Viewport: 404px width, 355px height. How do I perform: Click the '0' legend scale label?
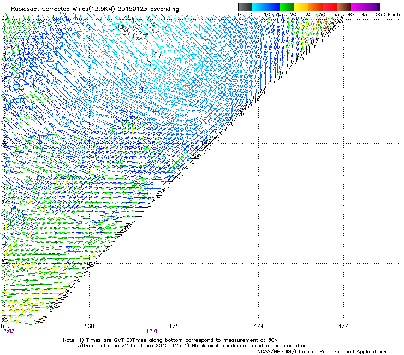tap(239, 15)
